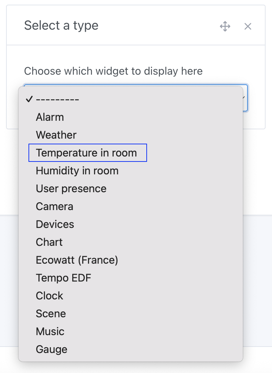Image resolution: width=272 pixels, height=373 pixels.
Task: Close the Select a type dialog
Action: coord(248,26)
